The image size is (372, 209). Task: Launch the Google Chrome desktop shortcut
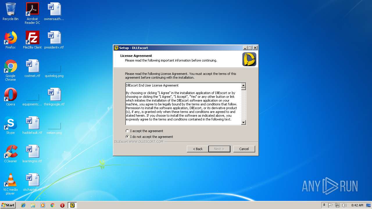10,70
